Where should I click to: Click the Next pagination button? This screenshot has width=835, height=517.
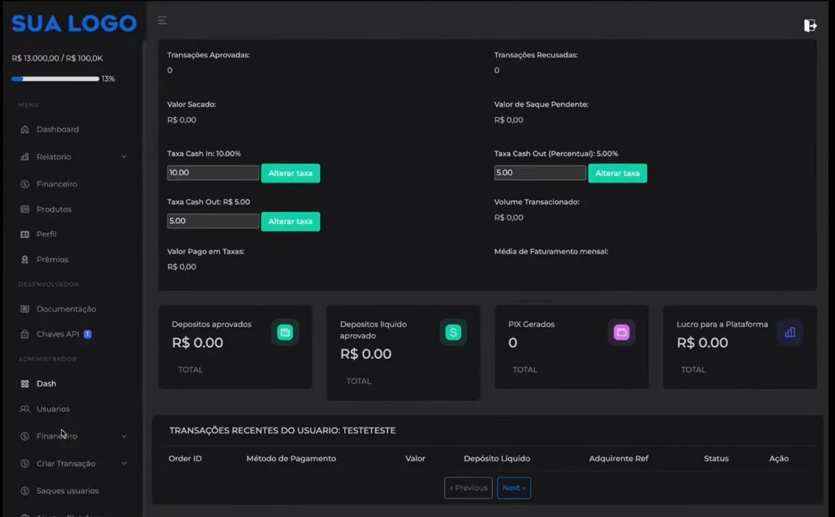coord(514,488)
